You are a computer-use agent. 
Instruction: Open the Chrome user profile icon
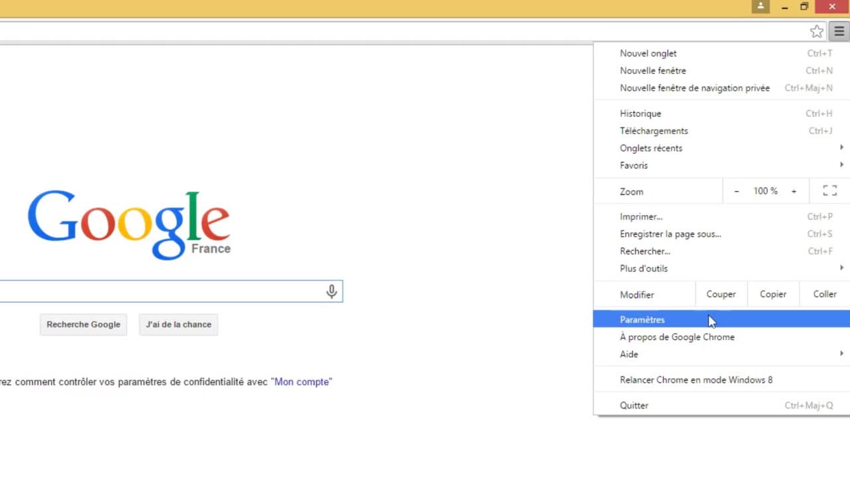tap(760, 6)
